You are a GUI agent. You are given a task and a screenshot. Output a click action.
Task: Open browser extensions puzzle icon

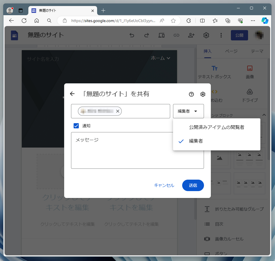coord(188,21)
